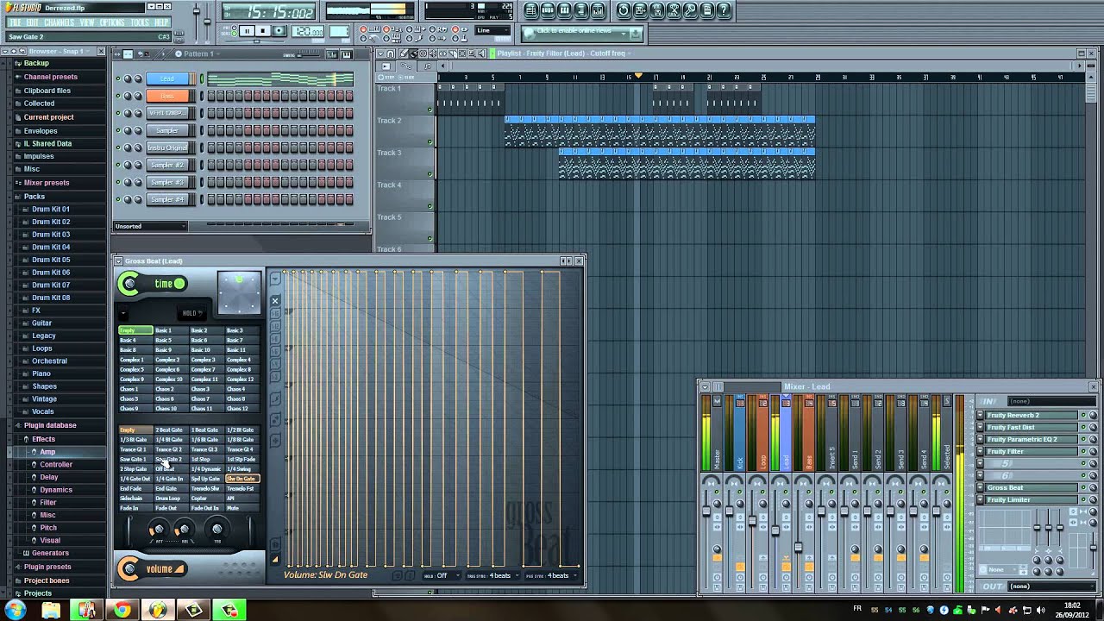Click the TNS tension knob in Gross Beat
This screenshot has height=621, width=1104.
pyautogui.click(x=217, y=530)
